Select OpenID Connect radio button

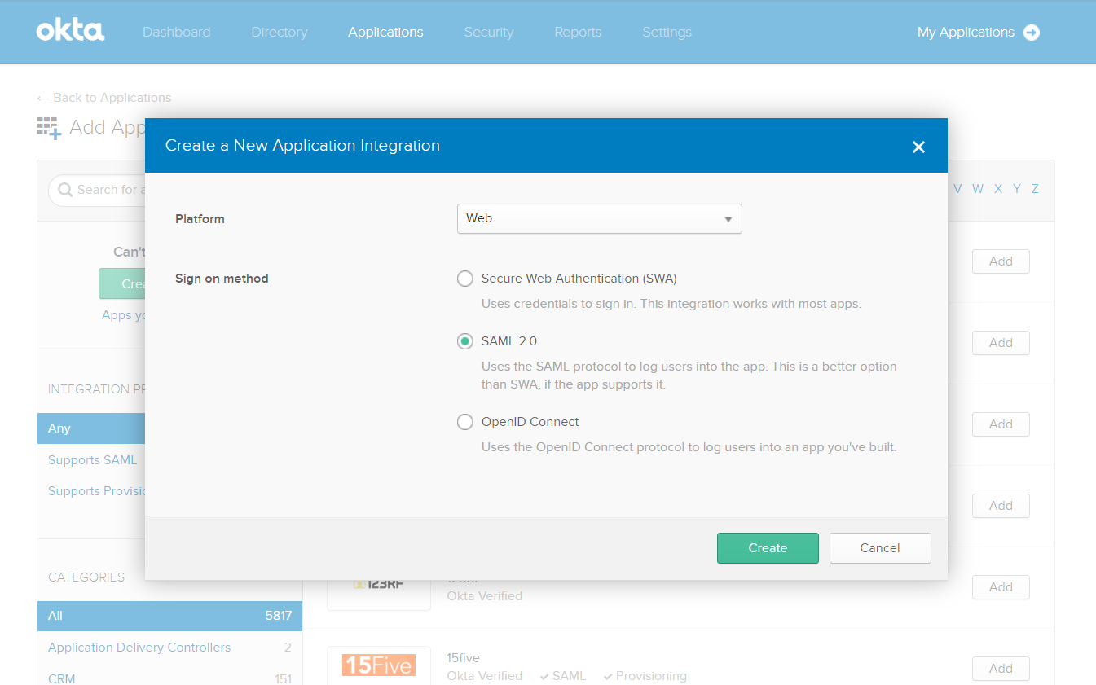(464, 422)
